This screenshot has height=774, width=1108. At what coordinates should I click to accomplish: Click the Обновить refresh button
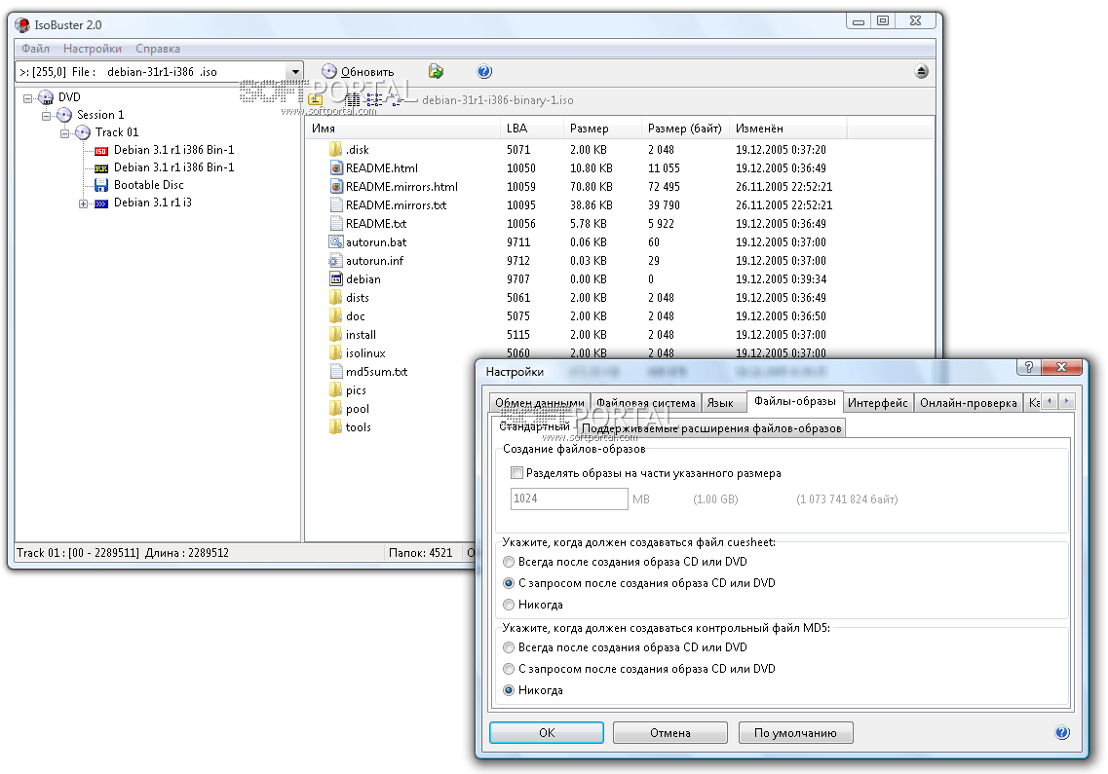coord(358,71)
